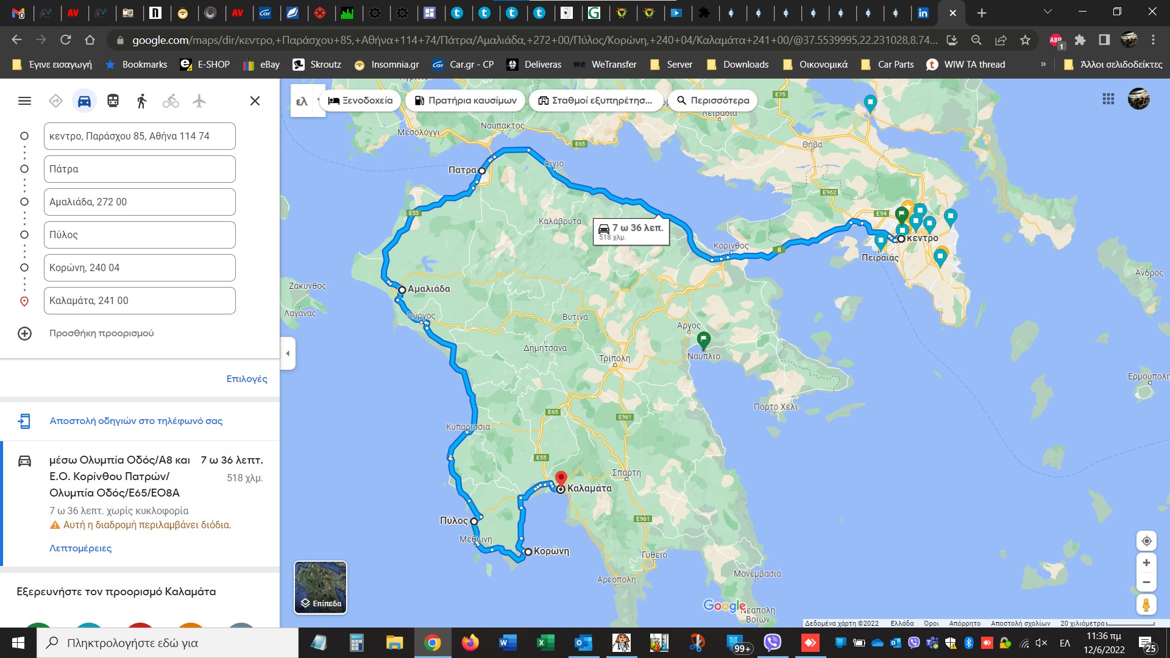This screenshot has width=1170, height=658.
Task: Open the Street View pegman icon
Action: click(x=1146, y=605)
